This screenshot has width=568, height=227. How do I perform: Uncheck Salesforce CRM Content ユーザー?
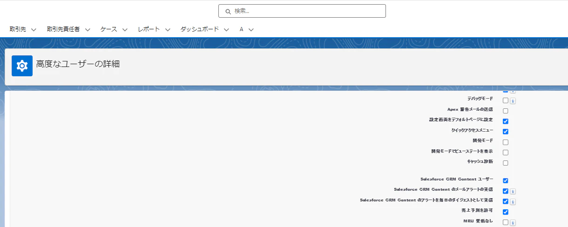click(506, 180)
